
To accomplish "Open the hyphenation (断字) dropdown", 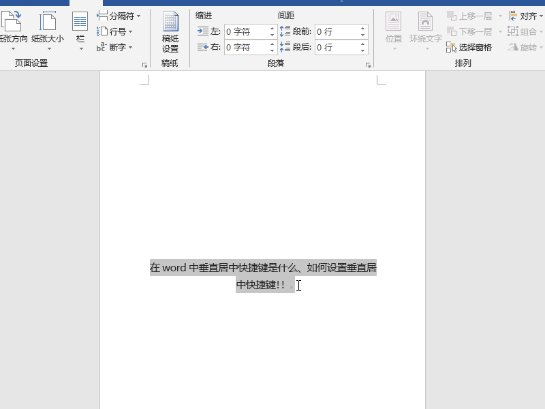I will (114, 47).
